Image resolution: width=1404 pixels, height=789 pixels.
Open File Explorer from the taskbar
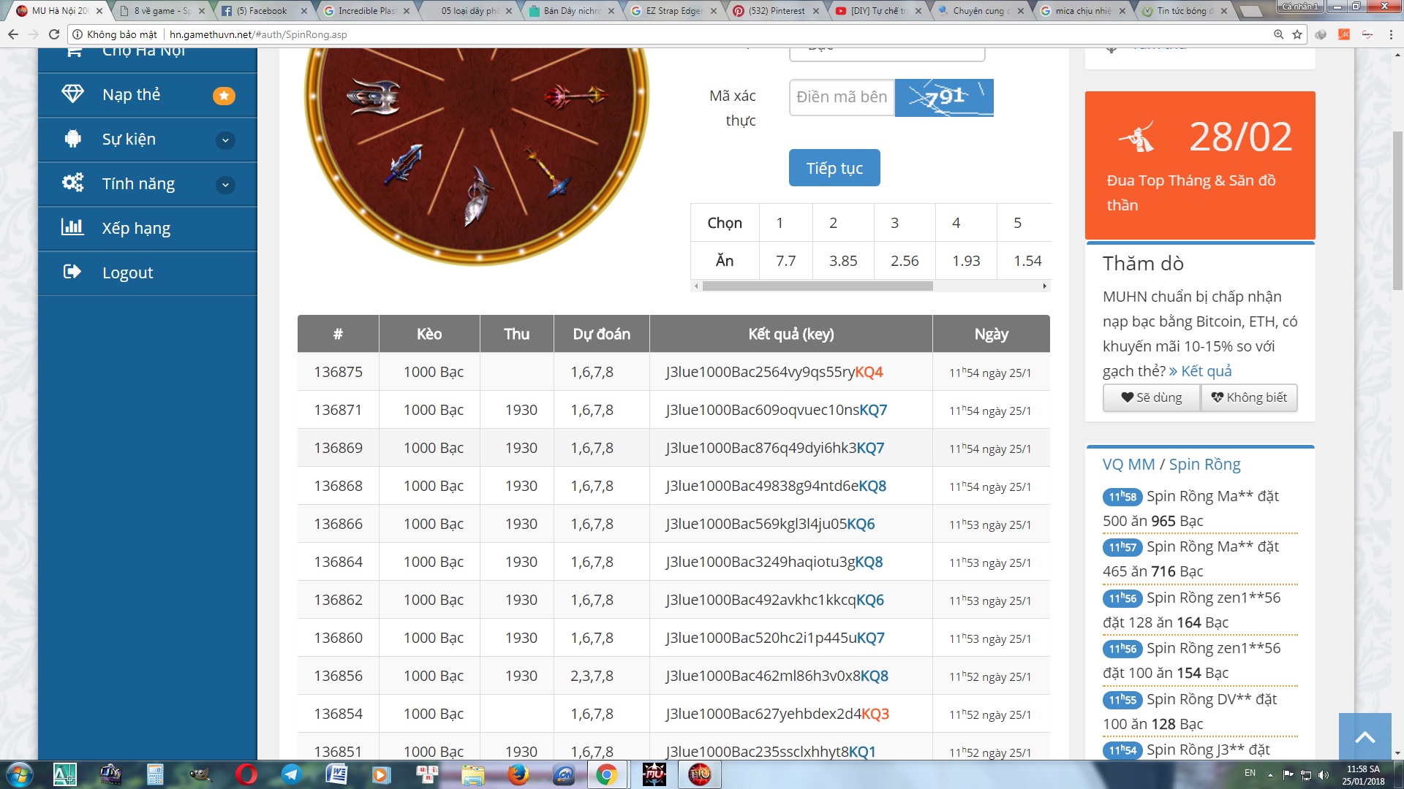[x=473, y=774]
